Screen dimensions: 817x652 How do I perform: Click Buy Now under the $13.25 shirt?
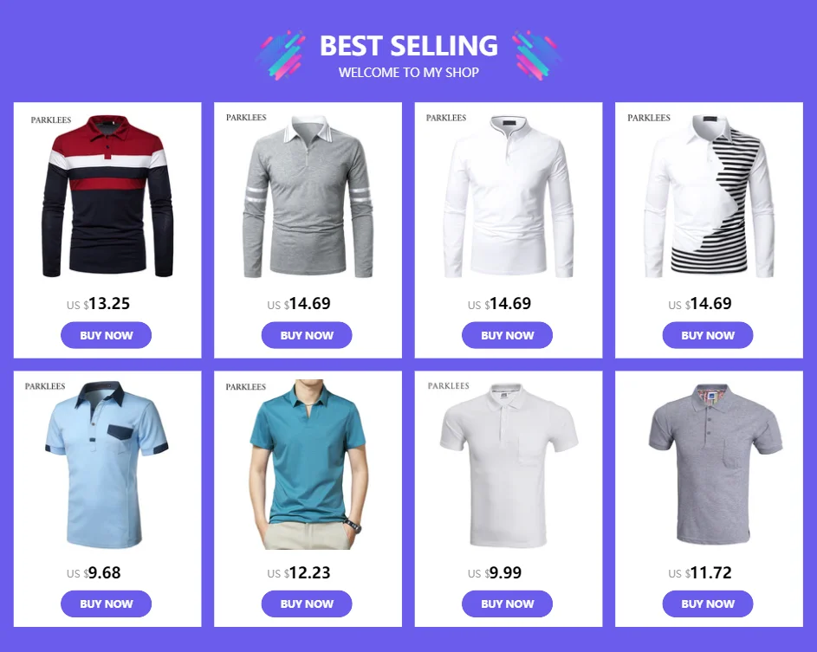[x=107, y=335]
